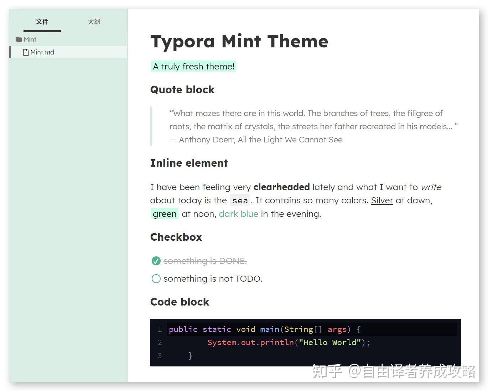
Task: Click the quote attribution to Anthony Doerr
Action: tap(256, 140)
